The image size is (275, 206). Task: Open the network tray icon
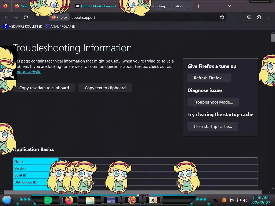coord(238,200)
